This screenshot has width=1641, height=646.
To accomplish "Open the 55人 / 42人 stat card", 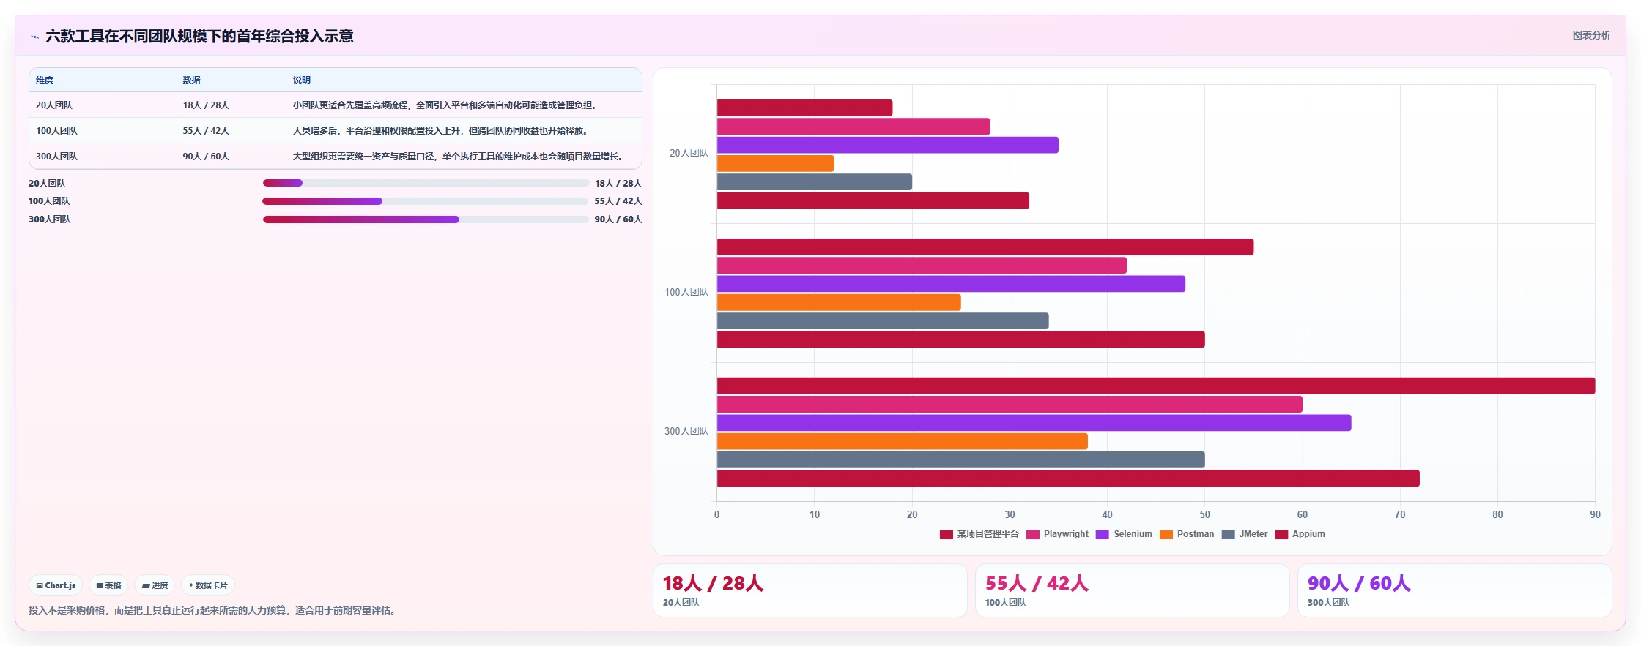I will 1133,590.
